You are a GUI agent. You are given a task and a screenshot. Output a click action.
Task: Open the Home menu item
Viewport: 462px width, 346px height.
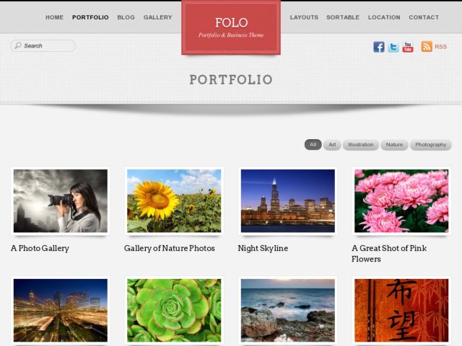coord(55,17)
